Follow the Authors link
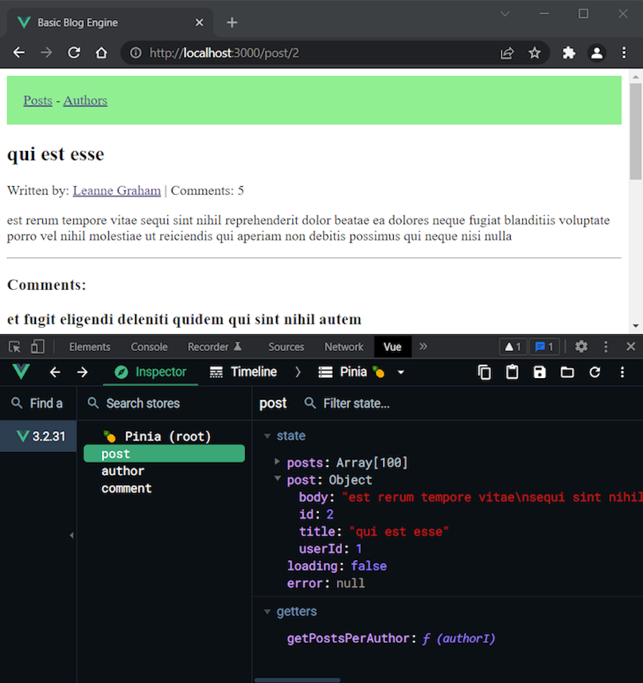 coord(85,100)
